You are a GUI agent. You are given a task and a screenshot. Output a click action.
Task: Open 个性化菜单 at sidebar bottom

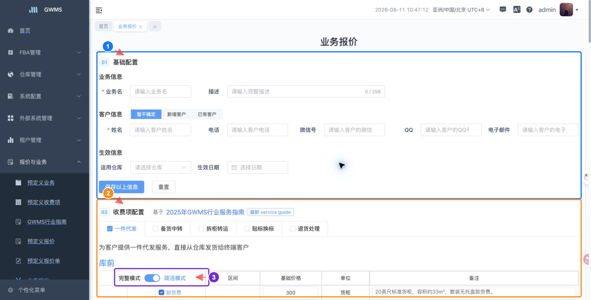(32, 290)
